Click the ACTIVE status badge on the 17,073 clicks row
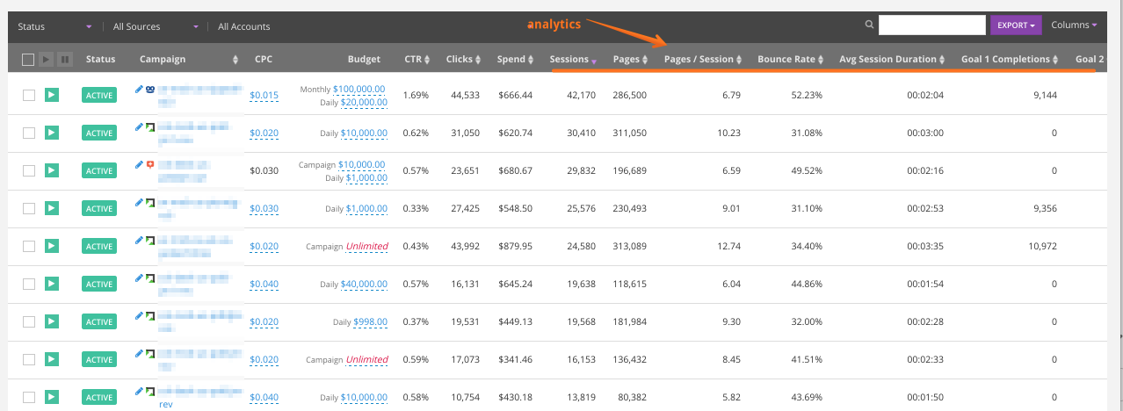This screenshot has width=1123, height=411. click(99, 359)
